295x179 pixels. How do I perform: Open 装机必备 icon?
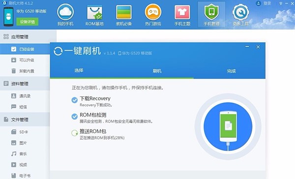pyautogui.click(x=123, y=12)
